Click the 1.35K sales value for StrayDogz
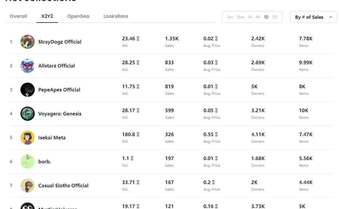 point(172,39)
